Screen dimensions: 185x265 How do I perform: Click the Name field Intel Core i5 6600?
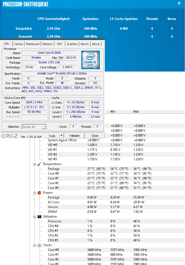(x=49, y=53)
